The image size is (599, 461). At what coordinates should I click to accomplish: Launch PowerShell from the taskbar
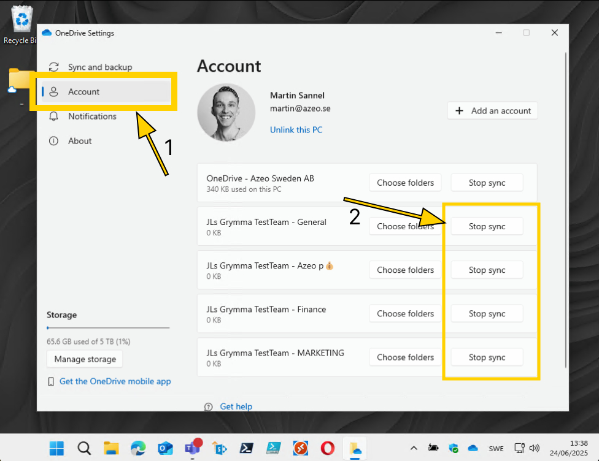(x=246, y=448)
